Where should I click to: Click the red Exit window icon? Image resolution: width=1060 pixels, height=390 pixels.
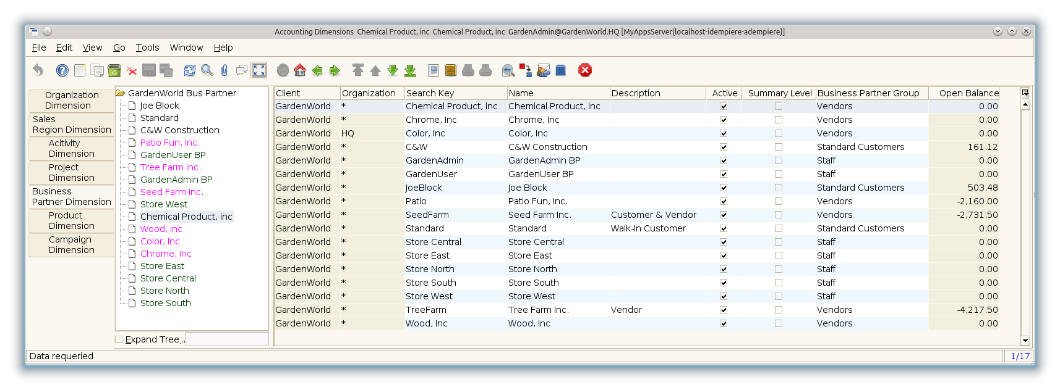click(x=585, y=70)
